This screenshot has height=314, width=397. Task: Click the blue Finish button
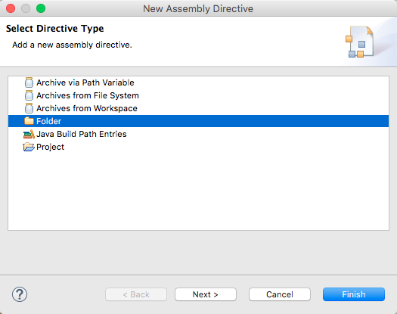click(x=354, y=294)
